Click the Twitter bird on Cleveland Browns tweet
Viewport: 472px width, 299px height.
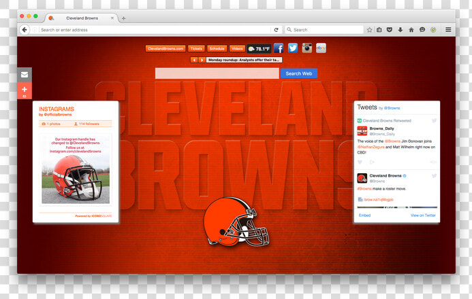click(434, 175)
